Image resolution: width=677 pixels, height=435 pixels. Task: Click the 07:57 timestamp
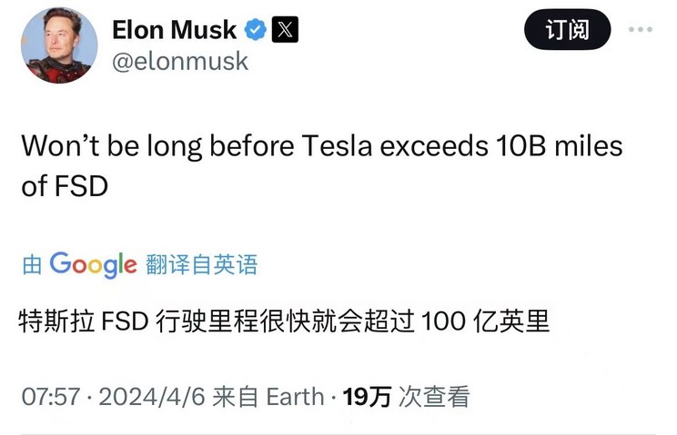pyautogui.click(x=50, y=397)
